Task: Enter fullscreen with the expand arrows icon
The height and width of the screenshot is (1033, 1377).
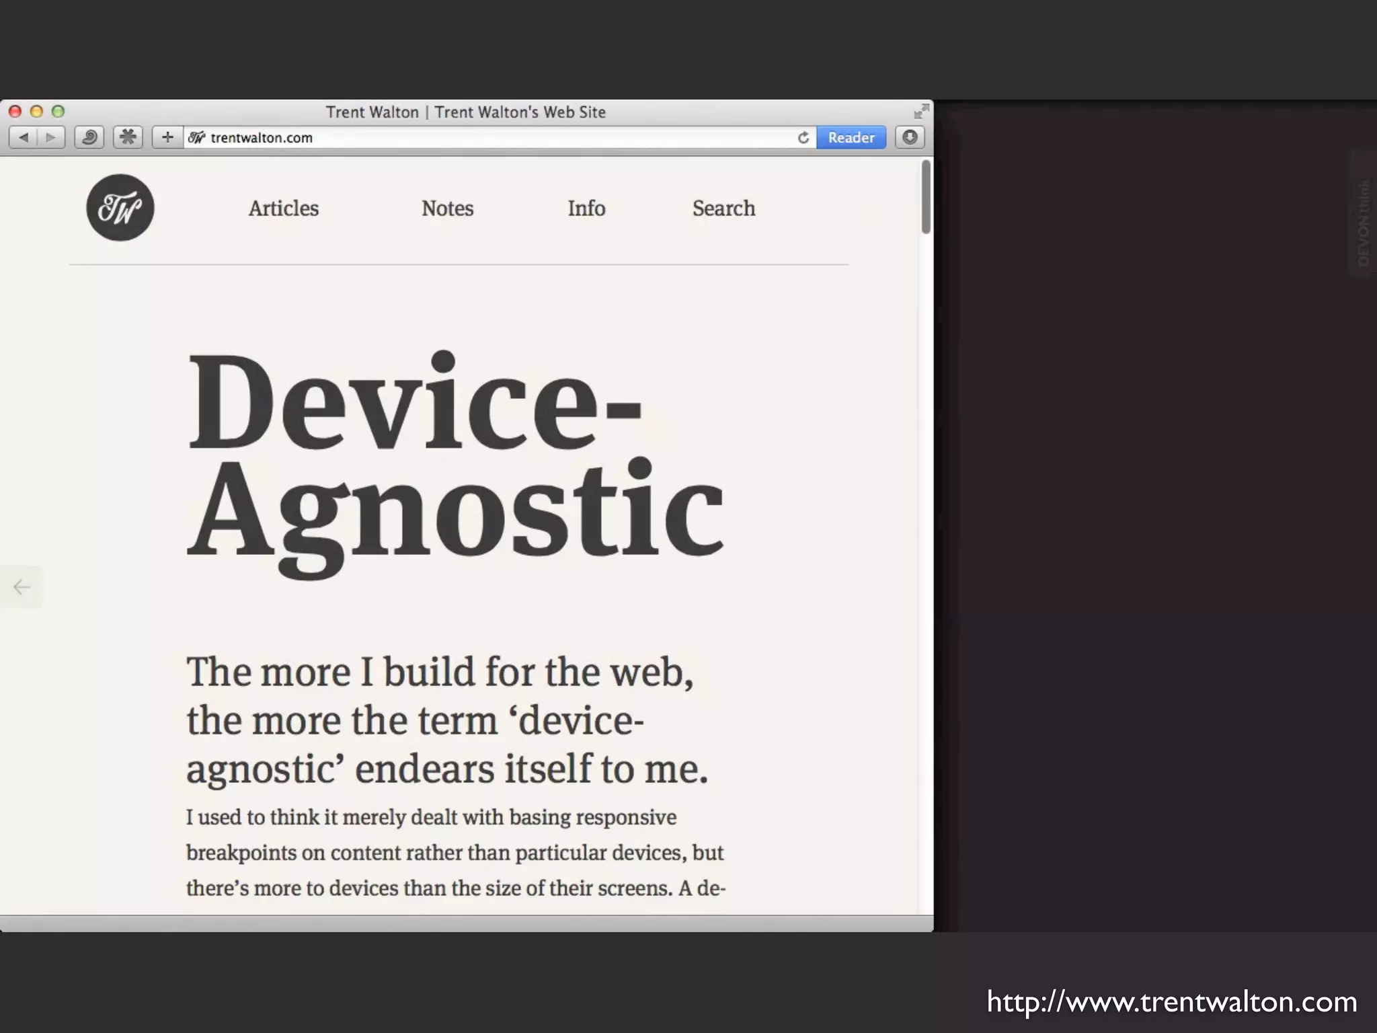Action: (x=920, y=112)
